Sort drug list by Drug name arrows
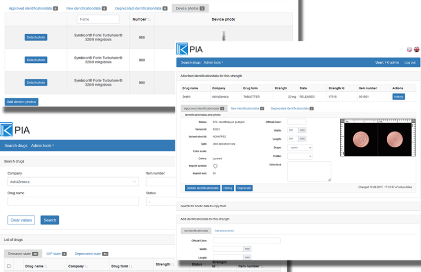 tap(46, 267)
